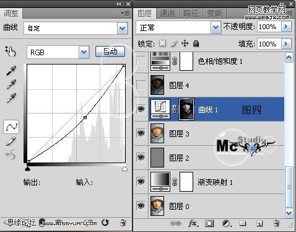Viewport: 296px width, 232px height.
Task: Create a new fill or adjustment layer
Action: click(x=227, y=223)
